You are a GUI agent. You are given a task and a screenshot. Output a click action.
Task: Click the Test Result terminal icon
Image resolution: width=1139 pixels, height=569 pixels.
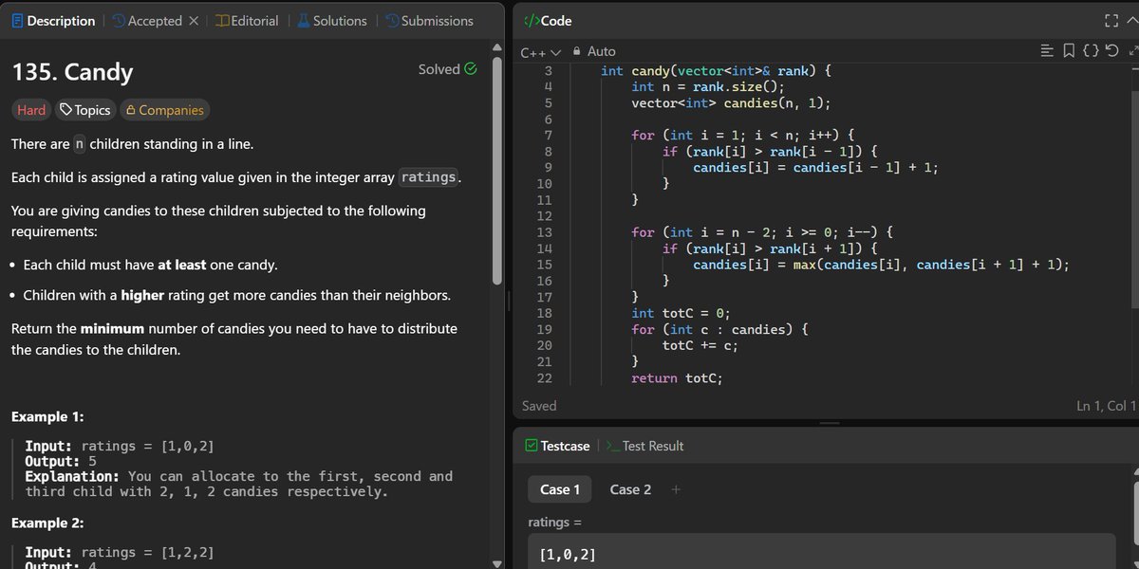click(613, 446)
